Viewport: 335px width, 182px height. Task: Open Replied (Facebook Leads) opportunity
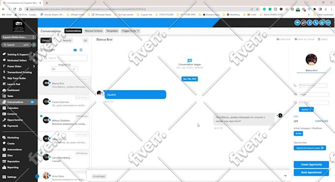coord(309,148)
